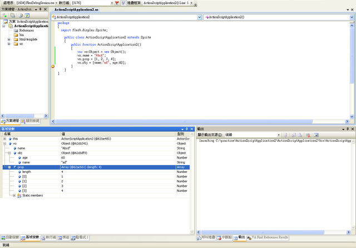Switch to the 區域變數 Locals tab
The width and height of the screenshot is (356, 248).
click(x=30, y=237)
